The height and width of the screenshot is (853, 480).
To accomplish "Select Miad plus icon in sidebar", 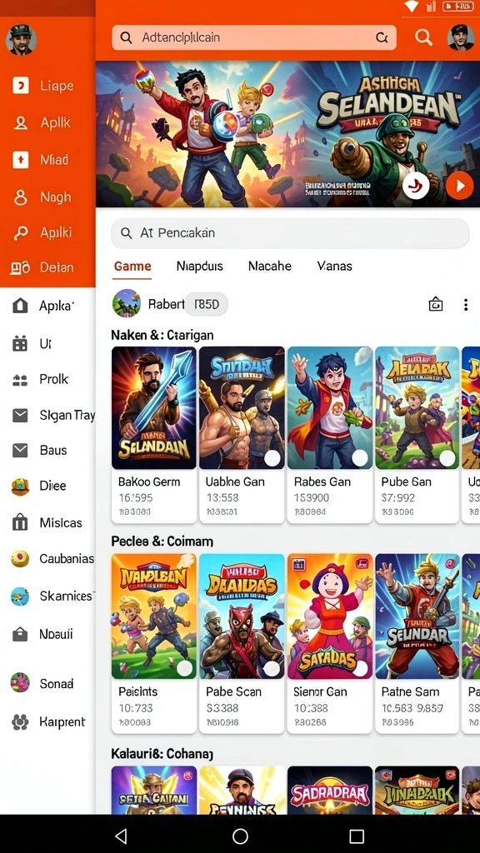I will click(x=21, y=160).
